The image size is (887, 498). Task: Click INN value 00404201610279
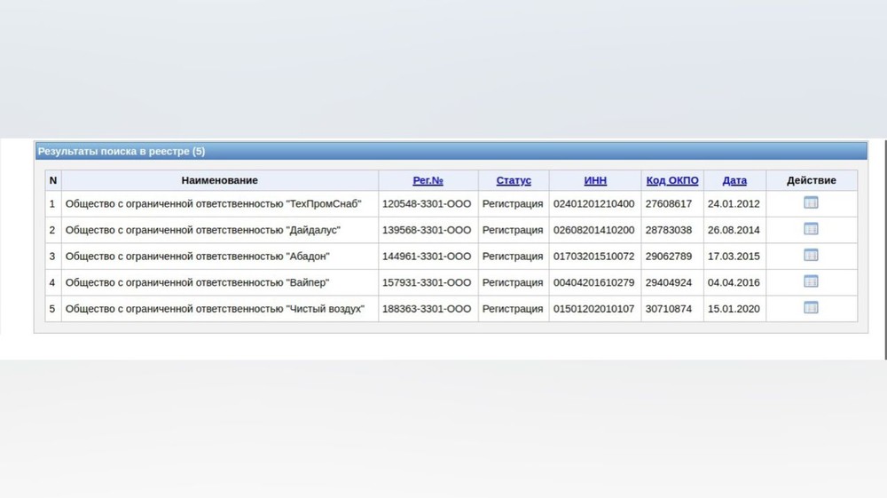[593, 282]
